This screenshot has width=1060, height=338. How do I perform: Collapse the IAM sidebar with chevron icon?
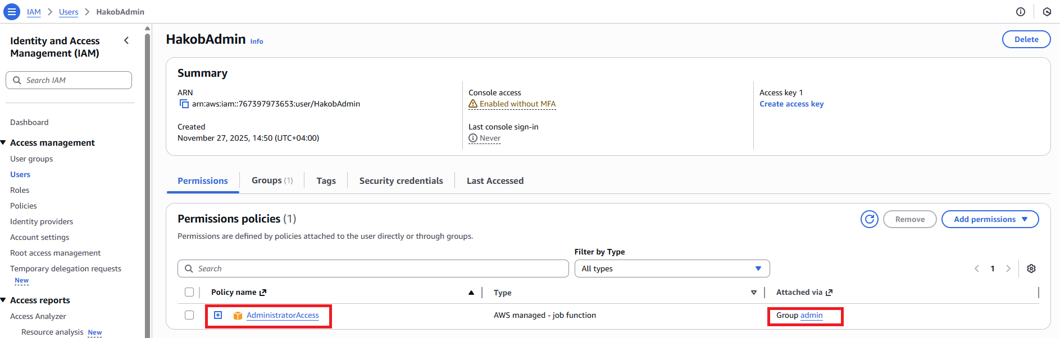[x=126, y=40]
